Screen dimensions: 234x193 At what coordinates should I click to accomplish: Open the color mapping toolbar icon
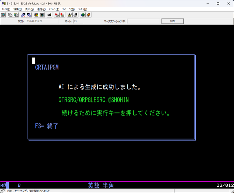(42, 15)
